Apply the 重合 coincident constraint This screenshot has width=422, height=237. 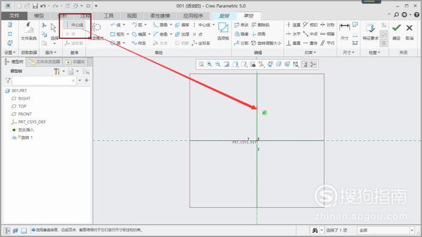(310, 43)
